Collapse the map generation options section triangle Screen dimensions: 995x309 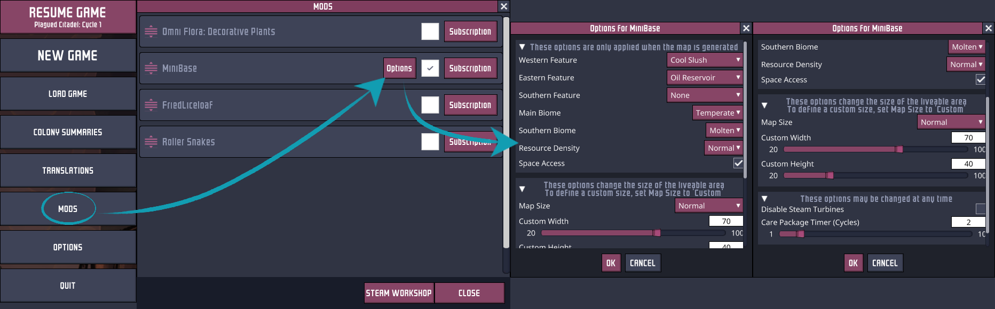[x=522, y=47]
